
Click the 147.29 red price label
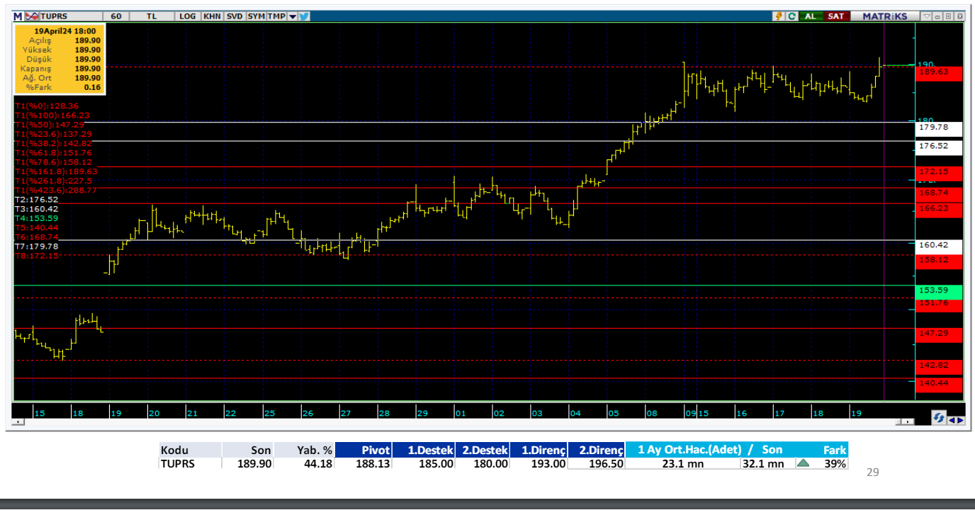point(940,334)
